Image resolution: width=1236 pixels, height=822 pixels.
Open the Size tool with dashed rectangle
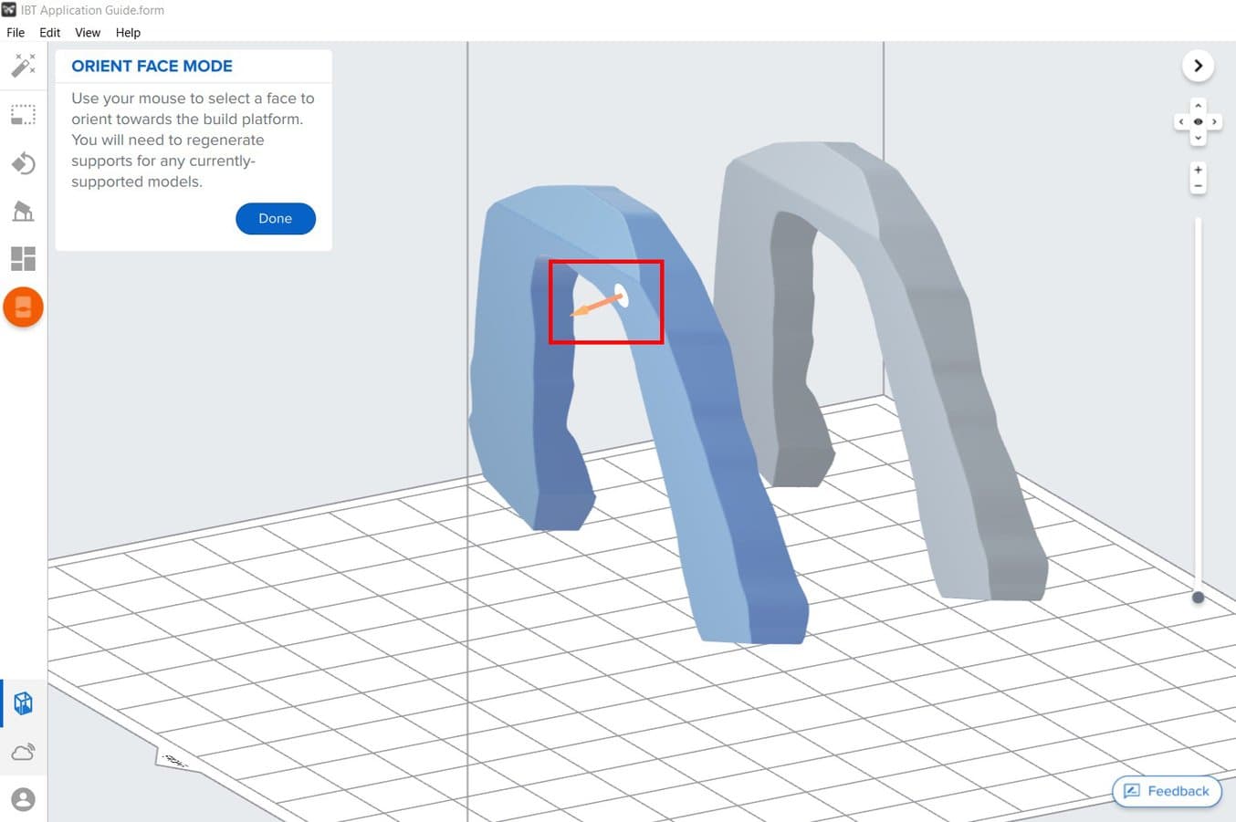pos(23,115)
